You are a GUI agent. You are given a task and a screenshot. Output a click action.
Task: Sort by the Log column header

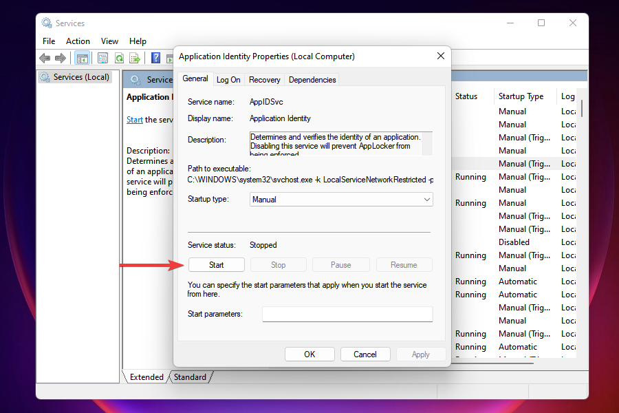567,96
